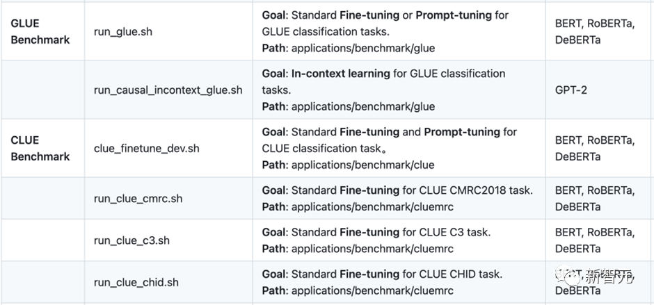The image size is (654, 305).
Task: Select the CLUE Benchmark row heading
Action: 40,148
